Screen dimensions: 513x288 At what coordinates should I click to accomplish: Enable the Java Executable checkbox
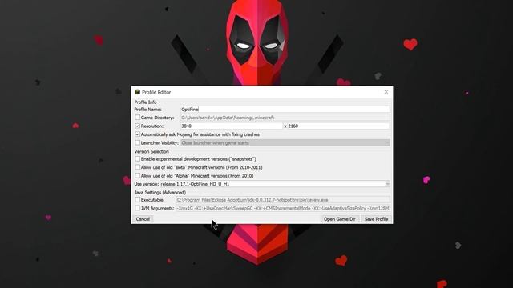[137, 199]
